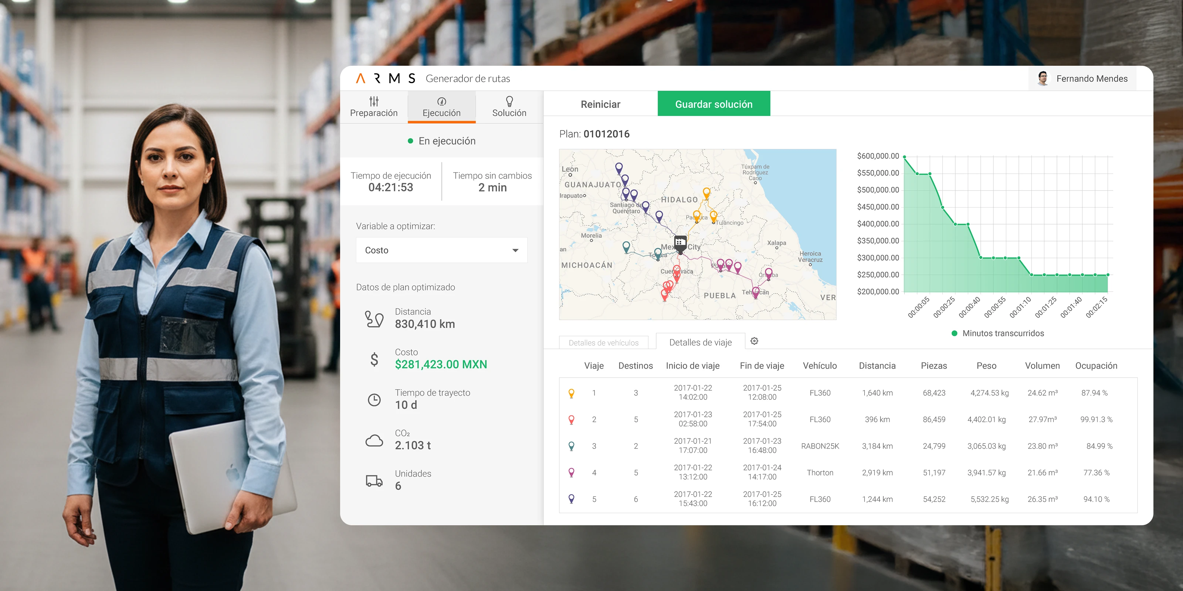Click the yellow pin icon for trip 1
This screenshot has width=1183, height=591.
tap(571, 393)
